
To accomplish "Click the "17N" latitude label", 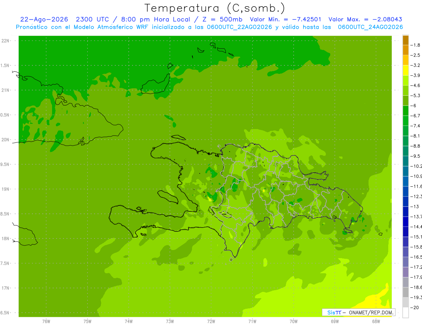I will (5, 288).
